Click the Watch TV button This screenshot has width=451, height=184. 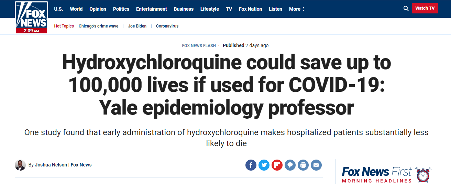pos(425,8)
